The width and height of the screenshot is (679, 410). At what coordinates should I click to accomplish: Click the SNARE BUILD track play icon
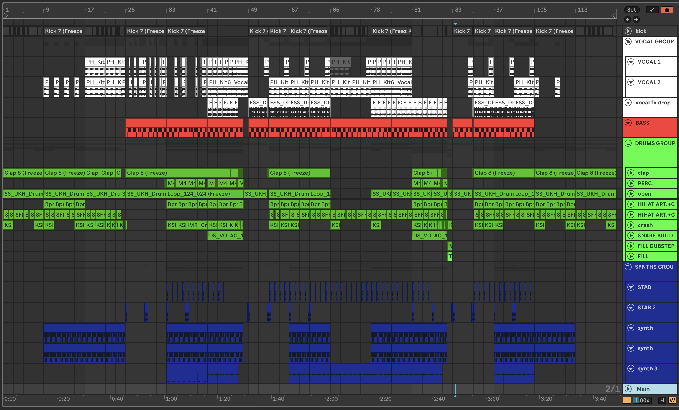coord(631,236)
